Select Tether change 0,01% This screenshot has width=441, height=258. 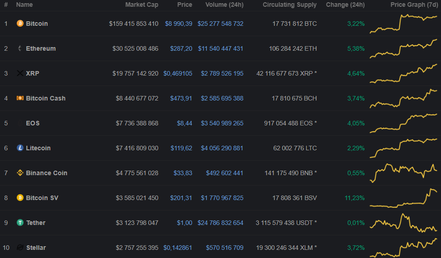point(356,223)
